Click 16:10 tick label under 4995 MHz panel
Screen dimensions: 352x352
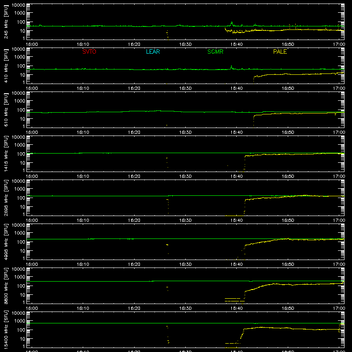83,264
